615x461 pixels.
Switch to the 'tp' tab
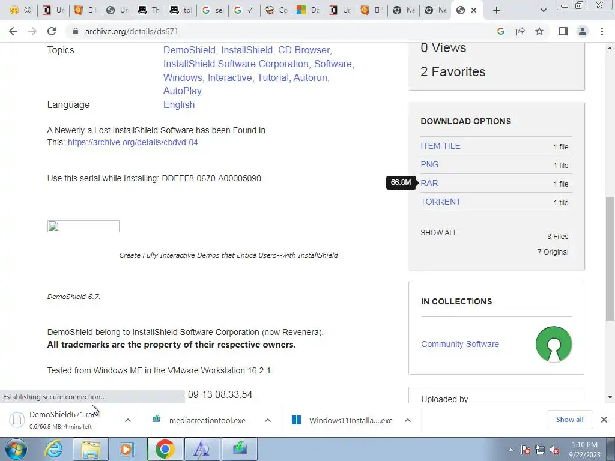click(180, 10)
